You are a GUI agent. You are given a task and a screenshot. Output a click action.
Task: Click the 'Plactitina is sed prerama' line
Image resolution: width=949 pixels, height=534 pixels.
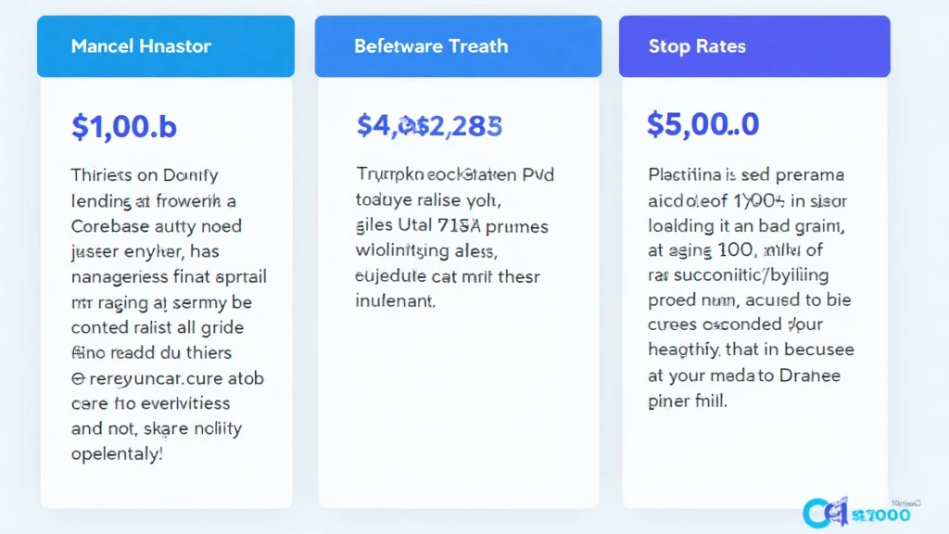(746, 174)
